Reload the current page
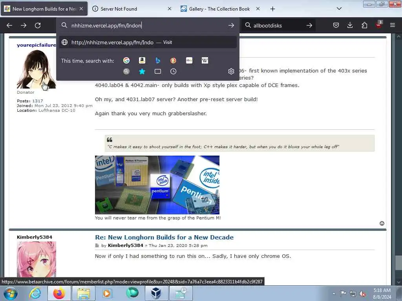402x301 pixels. [38, 25]
